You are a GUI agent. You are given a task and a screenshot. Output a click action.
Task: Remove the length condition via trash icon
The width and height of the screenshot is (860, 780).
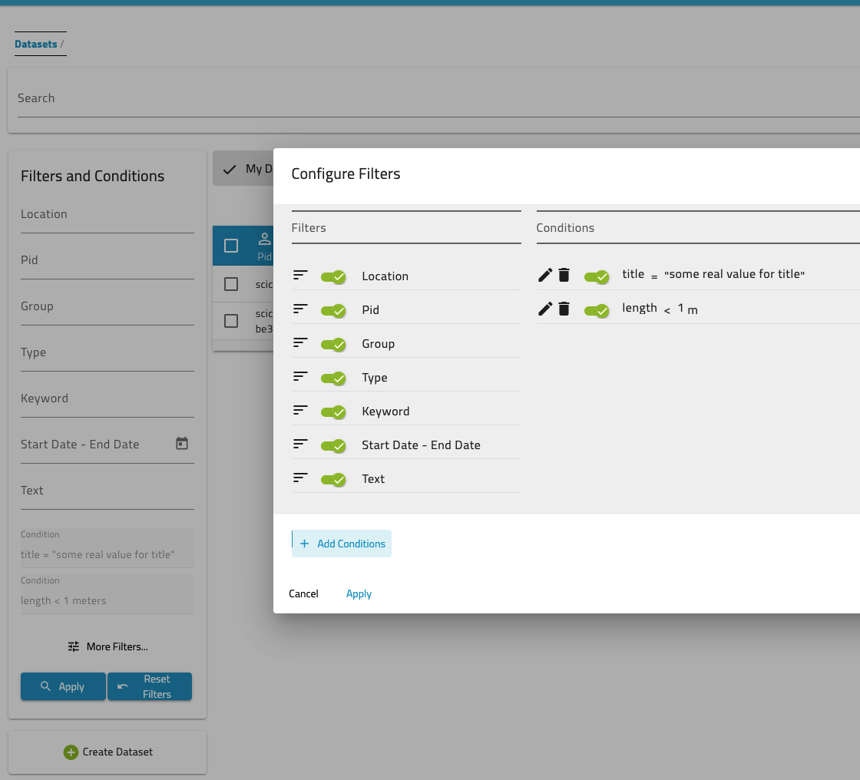[564, 309]
